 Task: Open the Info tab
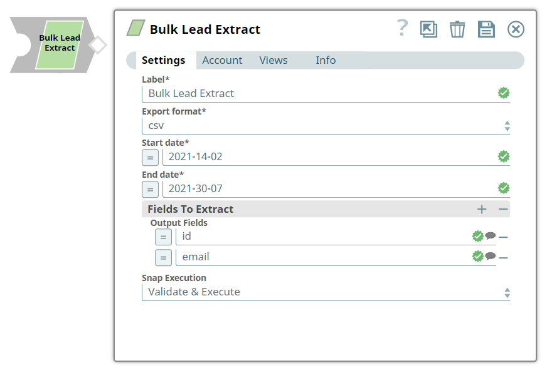coord(326,60)
